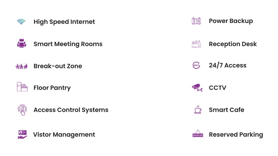Viewport: 278px width, 156px height.
Task: Select the Reserved Parking label
Action: [x=236, y=135]
